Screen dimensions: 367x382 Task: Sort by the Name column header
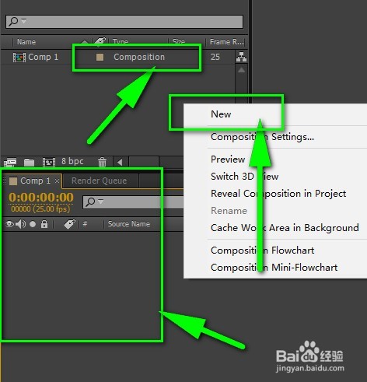click(26, 42)
